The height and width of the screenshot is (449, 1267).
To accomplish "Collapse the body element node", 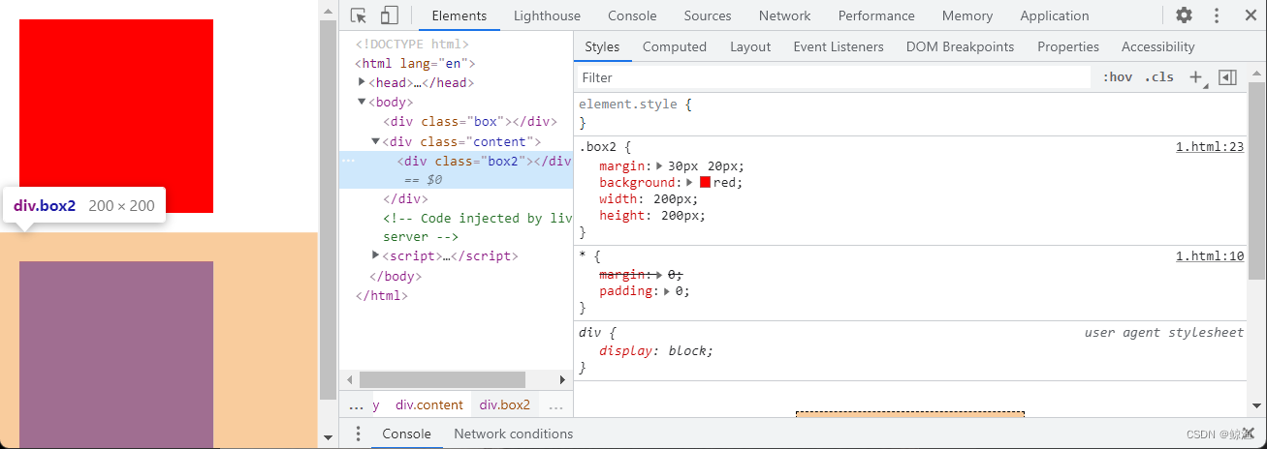I will [362, 102].
